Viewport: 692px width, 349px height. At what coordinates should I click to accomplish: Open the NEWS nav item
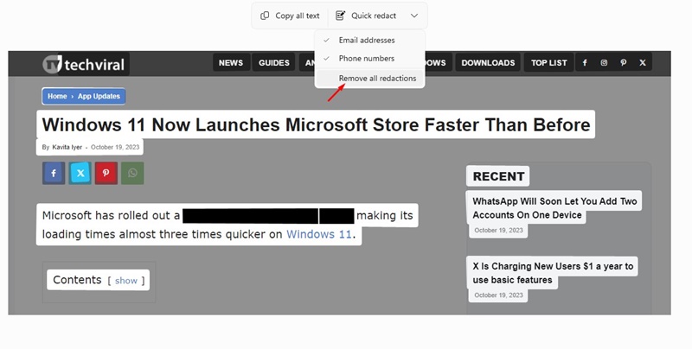tap(231, 62)
